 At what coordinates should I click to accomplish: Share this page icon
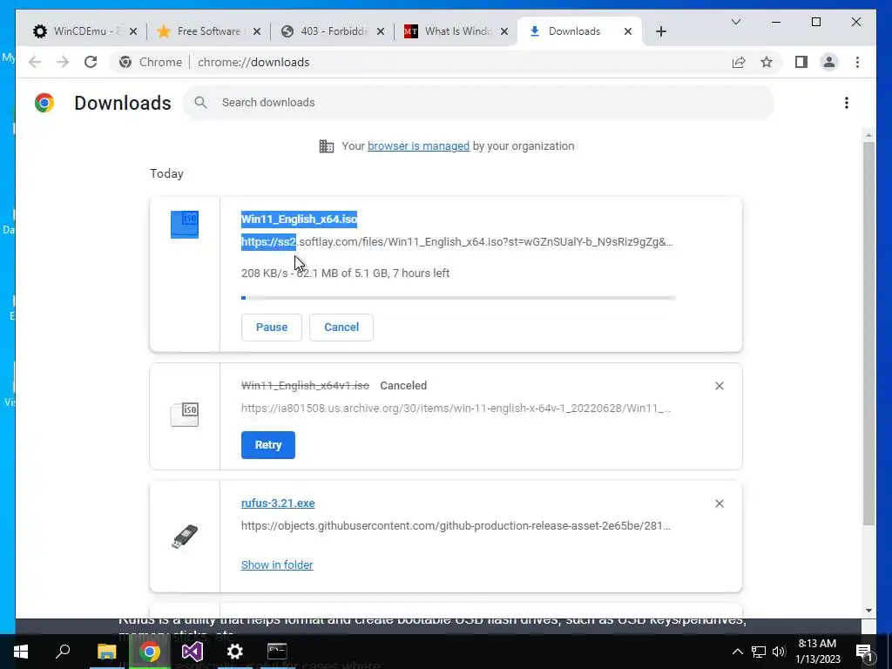[739, 62]
